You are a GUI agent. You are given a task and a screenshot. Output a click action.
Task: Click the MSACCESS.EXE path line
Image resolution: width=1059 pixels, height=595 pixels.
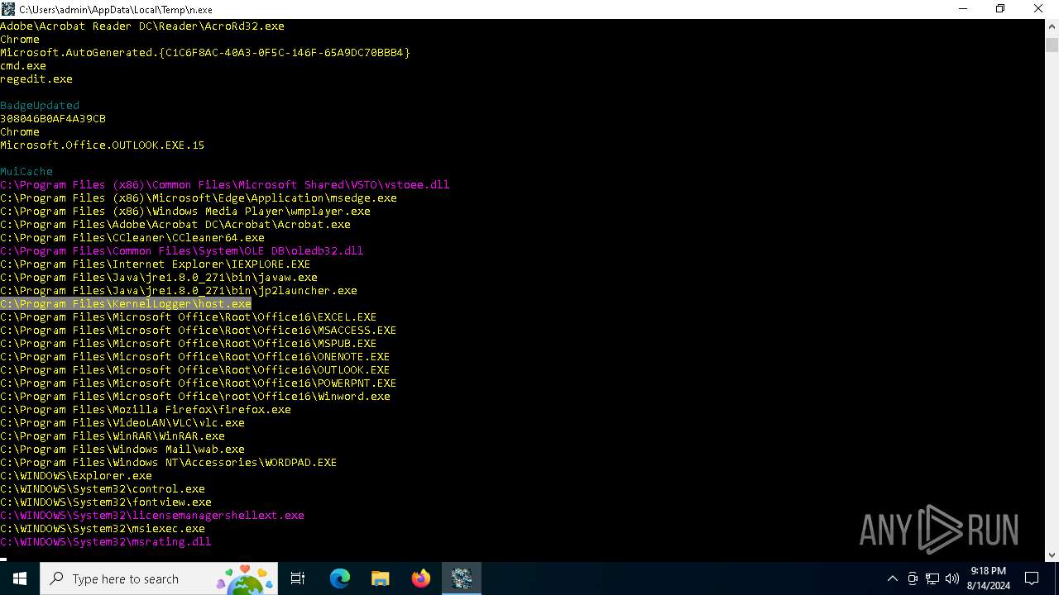tap(199, 331)
